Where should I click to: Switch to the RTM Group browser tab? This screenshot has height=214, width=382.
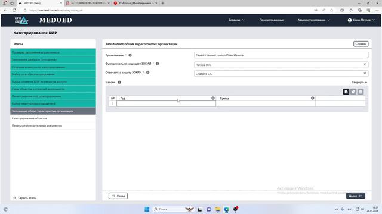point(135,3)
